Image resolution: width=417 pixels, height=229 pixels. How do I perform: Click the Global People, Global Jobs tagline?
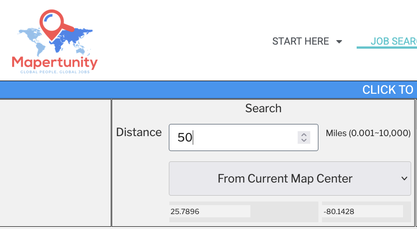[x=54, y=72]
